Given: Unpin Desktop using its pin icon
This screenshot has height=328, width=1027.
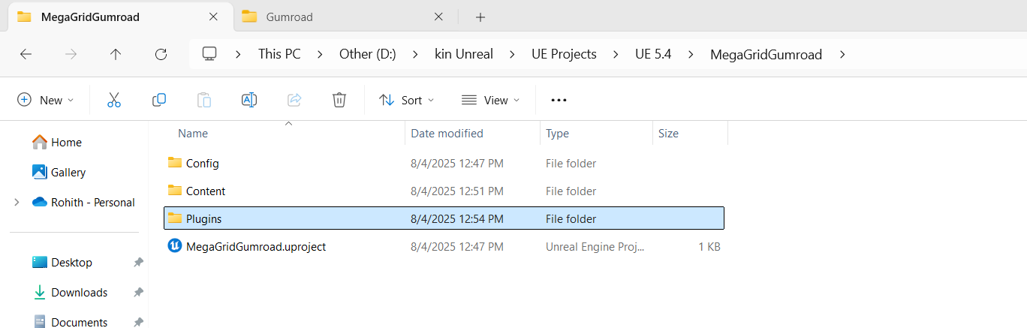Looking at the screenshot, I should click(138, 263).
